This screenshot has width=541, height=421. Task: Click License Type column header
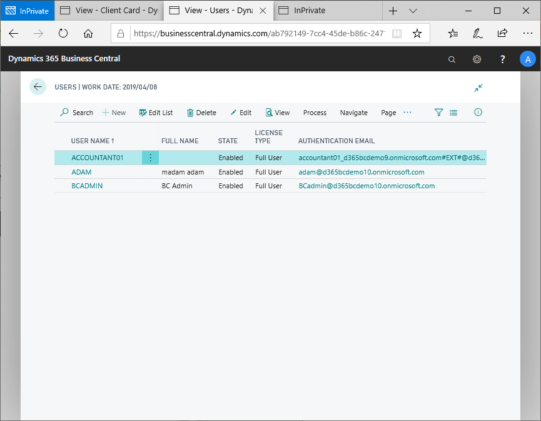(x=268, y=136)
